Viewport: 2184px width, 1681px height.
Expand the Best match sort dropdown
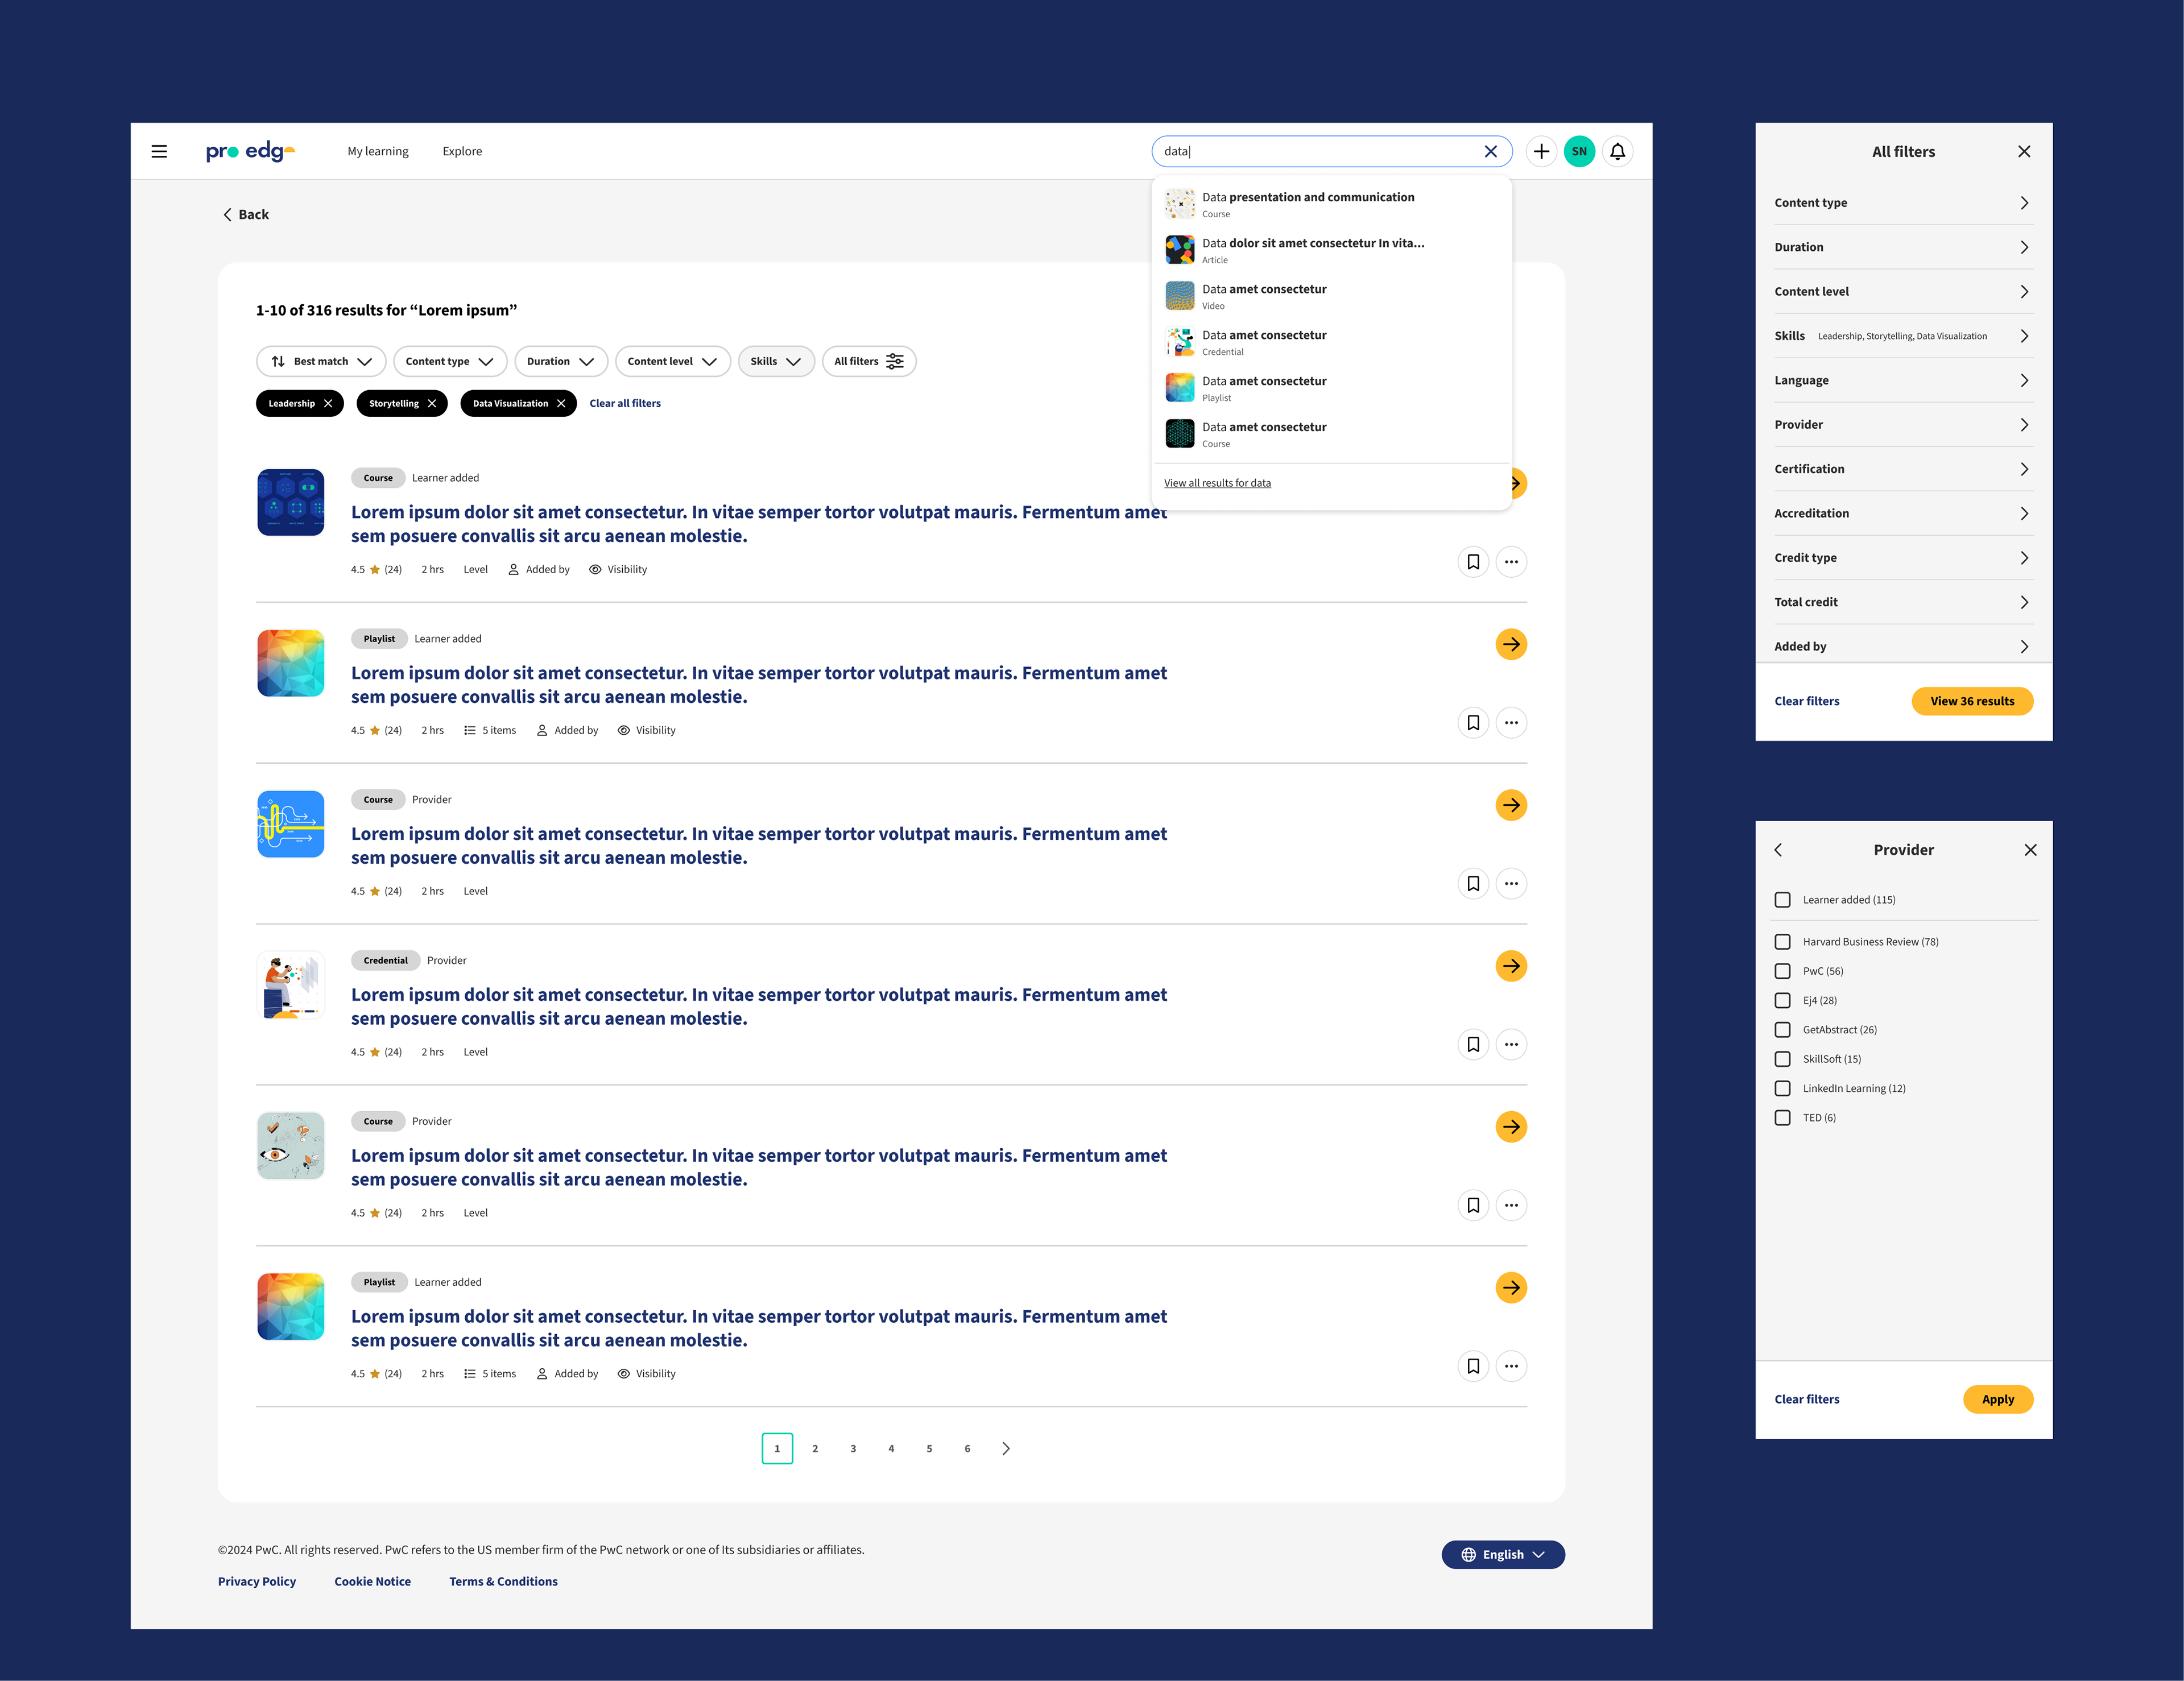click(321, 362)
